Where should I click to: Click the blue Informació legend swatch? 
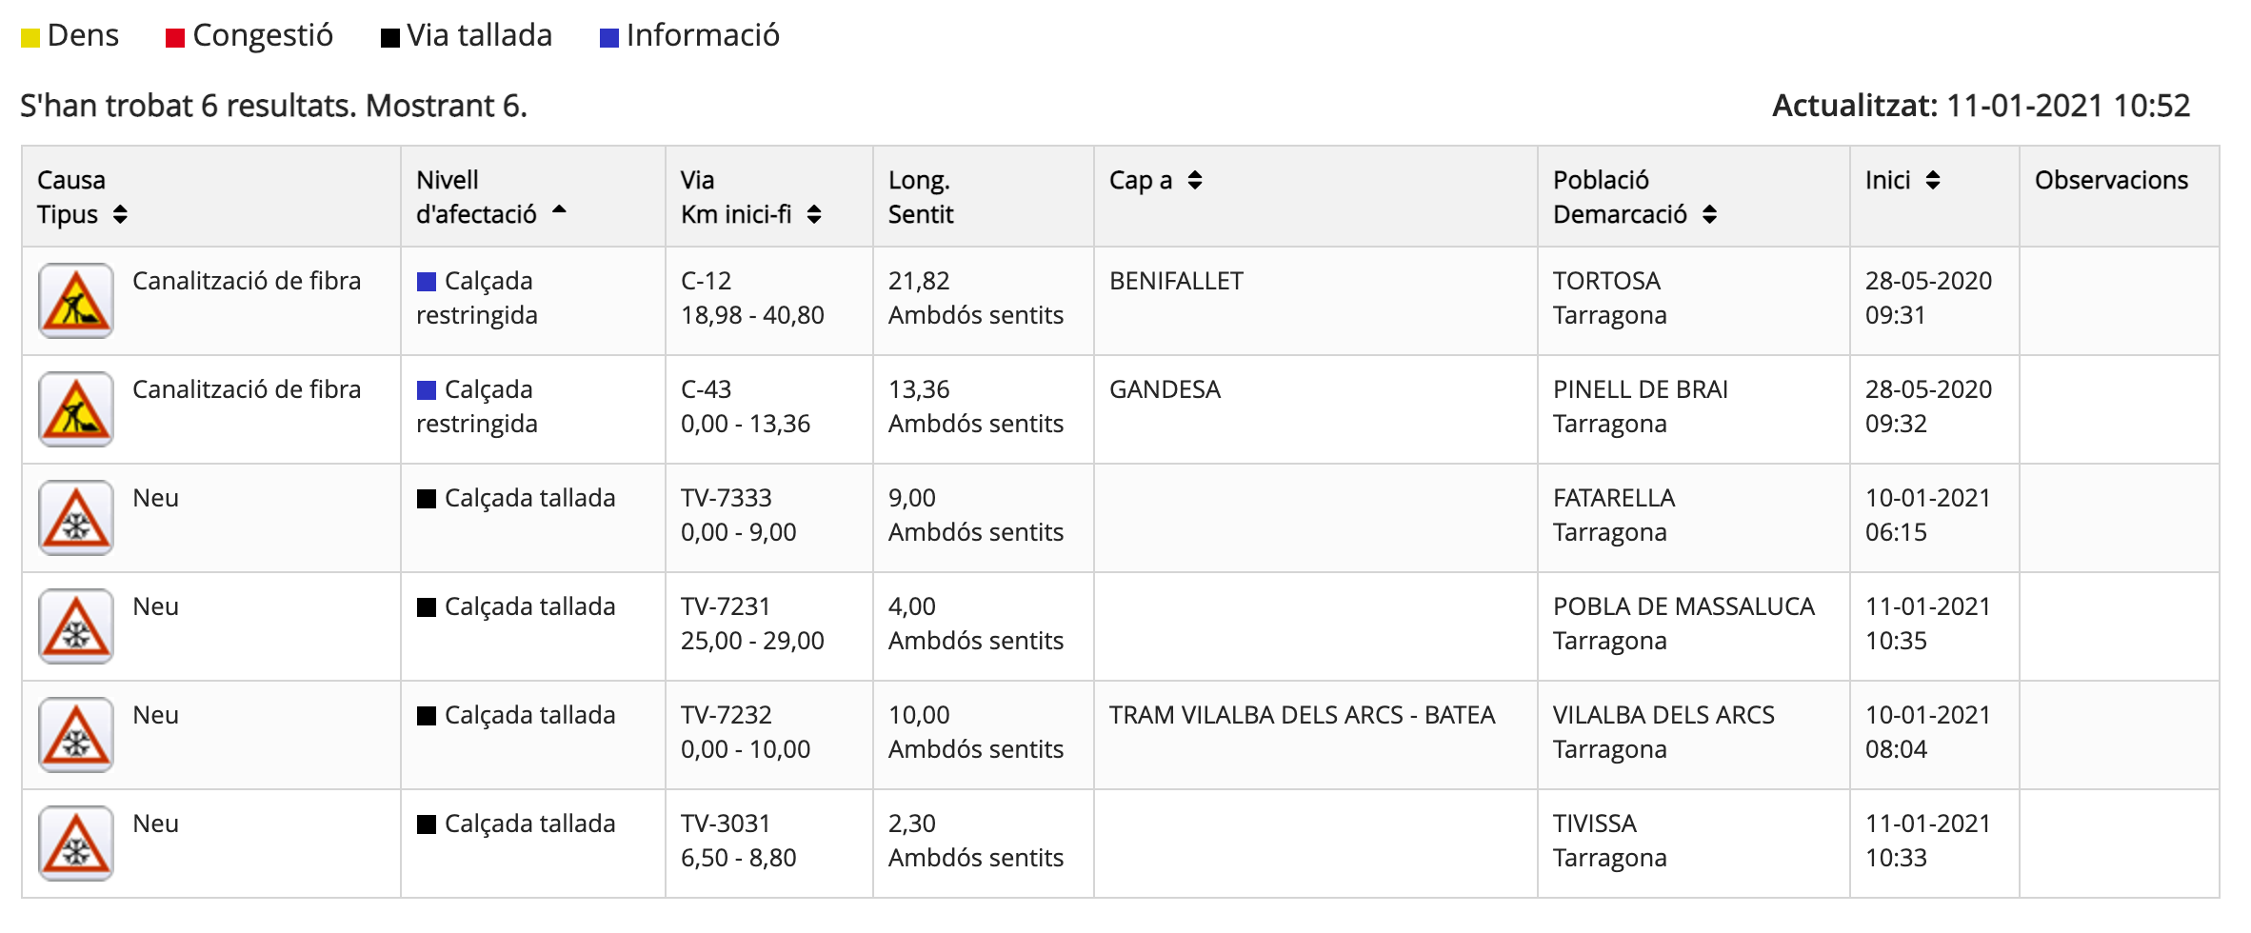pyautogui.click(x=609, y=38)
